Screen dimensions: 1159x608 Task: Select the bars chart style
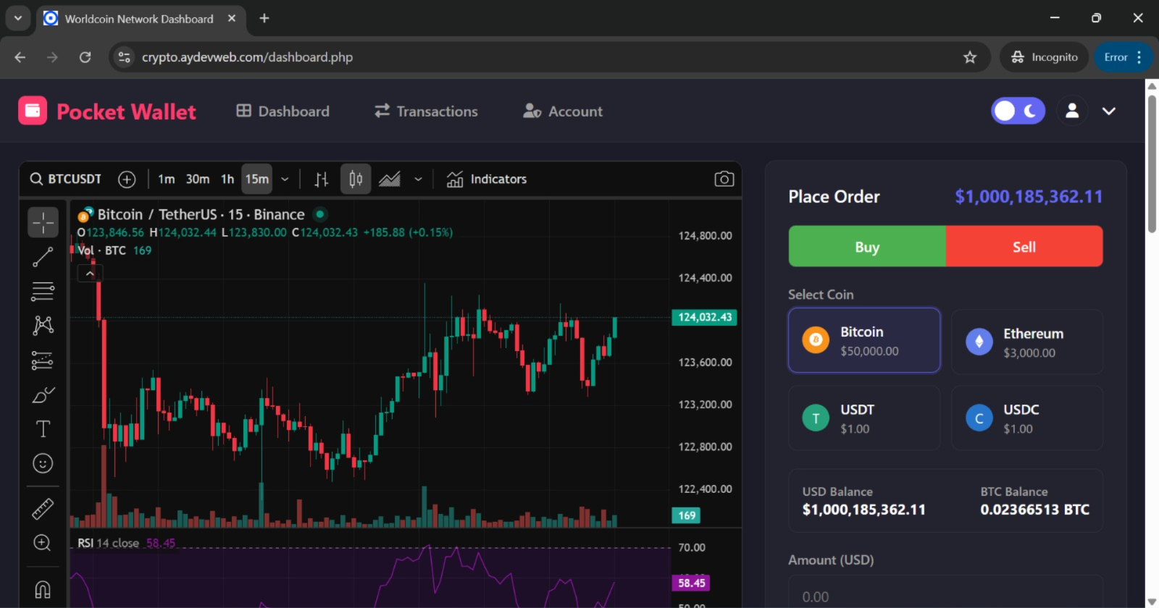pos(322,179)
